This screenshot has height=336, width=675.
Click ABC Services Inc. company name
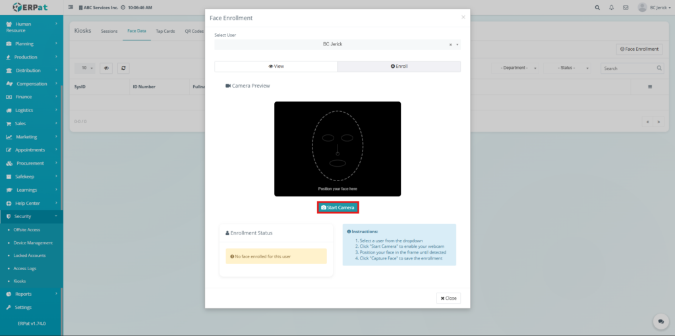(x=101, y=8)
